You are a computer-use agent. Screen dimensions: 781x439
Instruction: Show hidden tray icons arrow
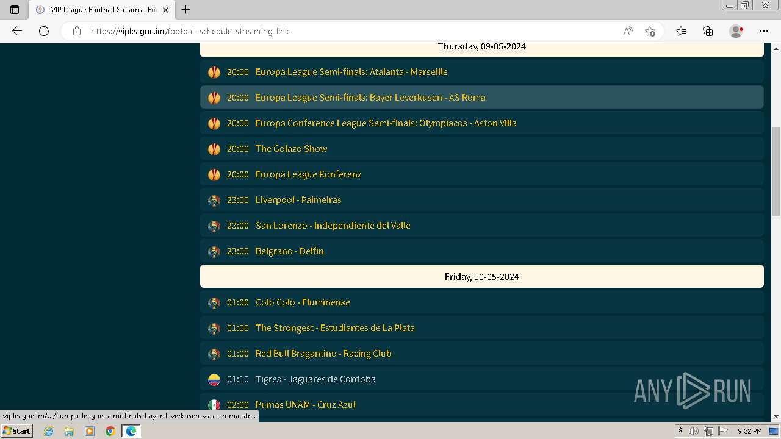[x=680, y=431]
